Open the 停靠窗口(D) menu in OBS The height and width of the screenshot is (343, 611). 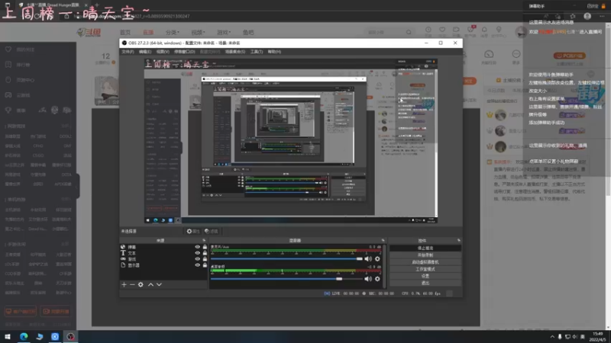click(x=184, y=52)
